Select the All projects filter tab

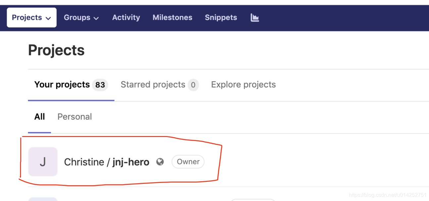click(39, 117)
